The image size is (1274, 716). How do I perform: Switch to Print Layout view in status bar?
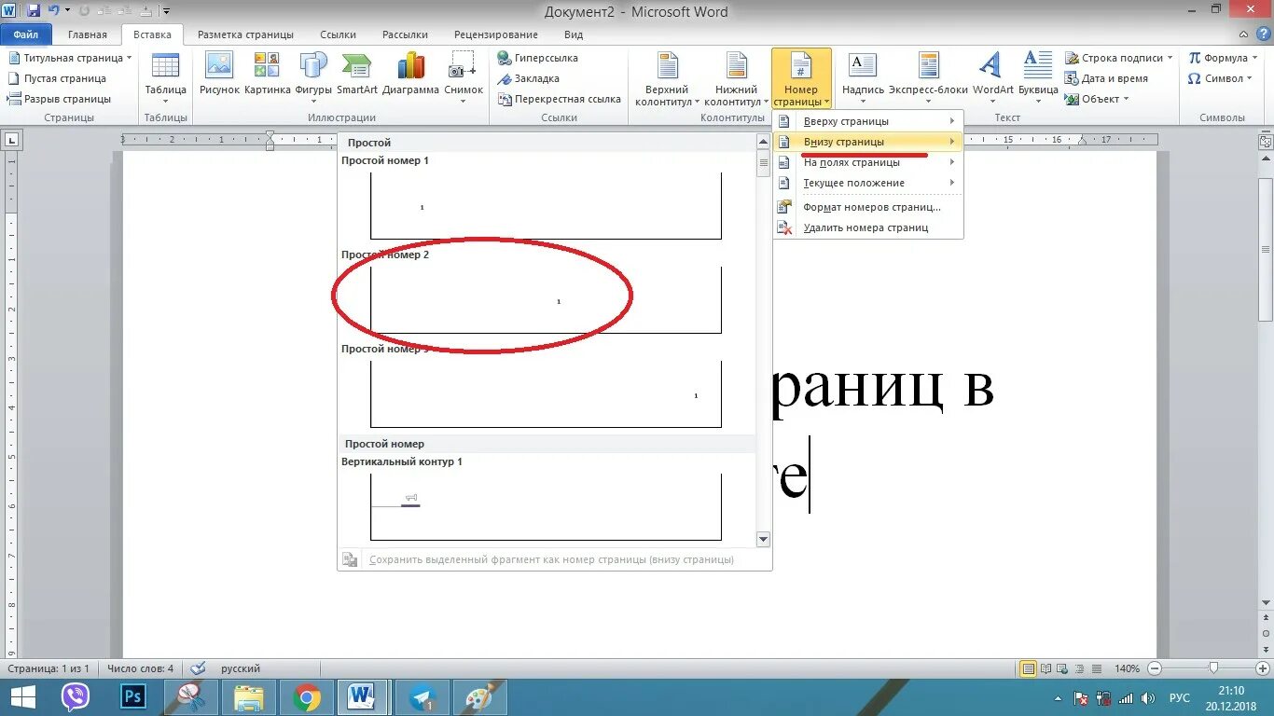tap(1028, 668)
